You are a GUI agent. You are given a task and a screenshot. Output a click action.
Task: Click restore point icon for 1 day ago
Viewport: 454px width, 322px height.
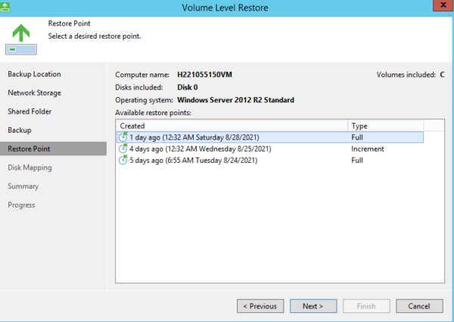click(124, 138)
